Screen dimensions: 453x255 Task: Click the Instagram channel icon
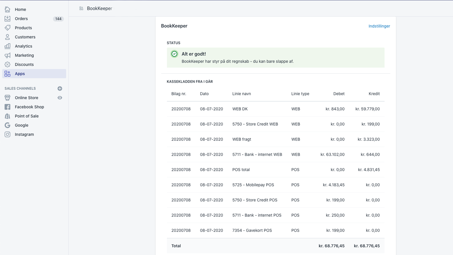[x=8, y=134]
